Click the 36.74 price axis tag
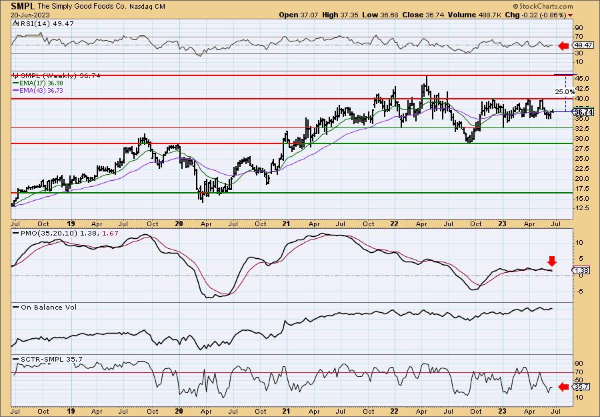 (x=583, y=112)
